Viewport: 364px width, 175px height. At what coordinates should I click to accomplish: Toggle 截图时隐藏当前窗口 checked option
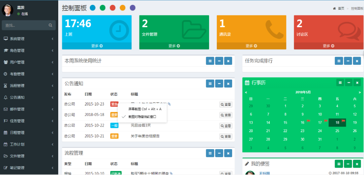click(142, 116)
